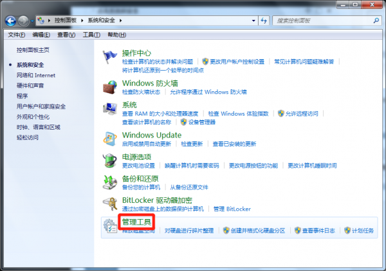The image size is (386, 271).
Task: Click 查看 RAM 的大小和处理器速度 link
Action: click(160, 114)
